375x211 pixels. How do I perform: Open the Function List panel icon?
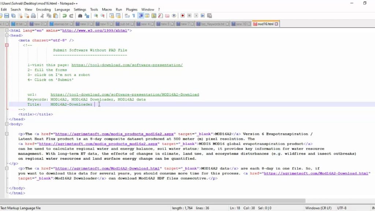coord(160,16)
